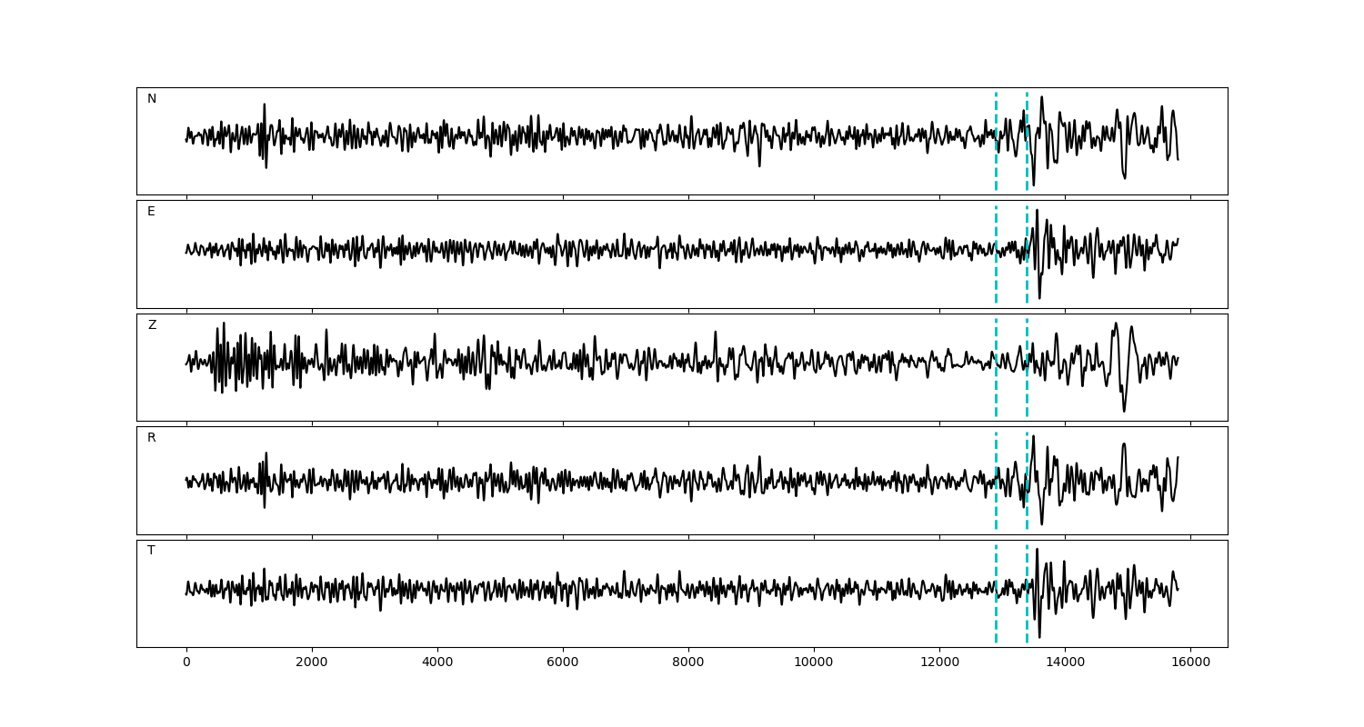Select the 10000 x-axis tick label

pyautogui.click(x=814, y=663)
